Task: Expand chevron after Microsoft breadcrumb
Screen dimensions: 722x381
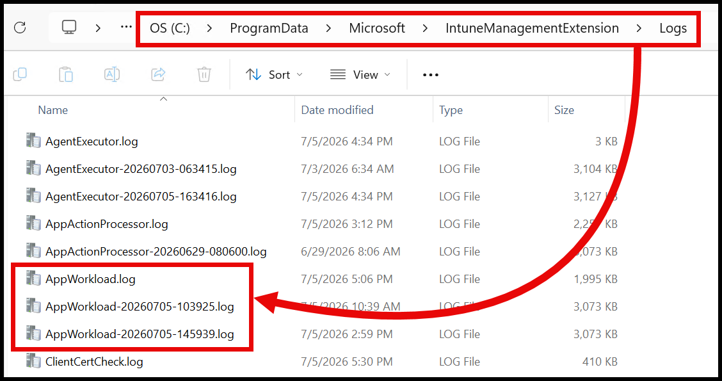Action: (425, 28)
